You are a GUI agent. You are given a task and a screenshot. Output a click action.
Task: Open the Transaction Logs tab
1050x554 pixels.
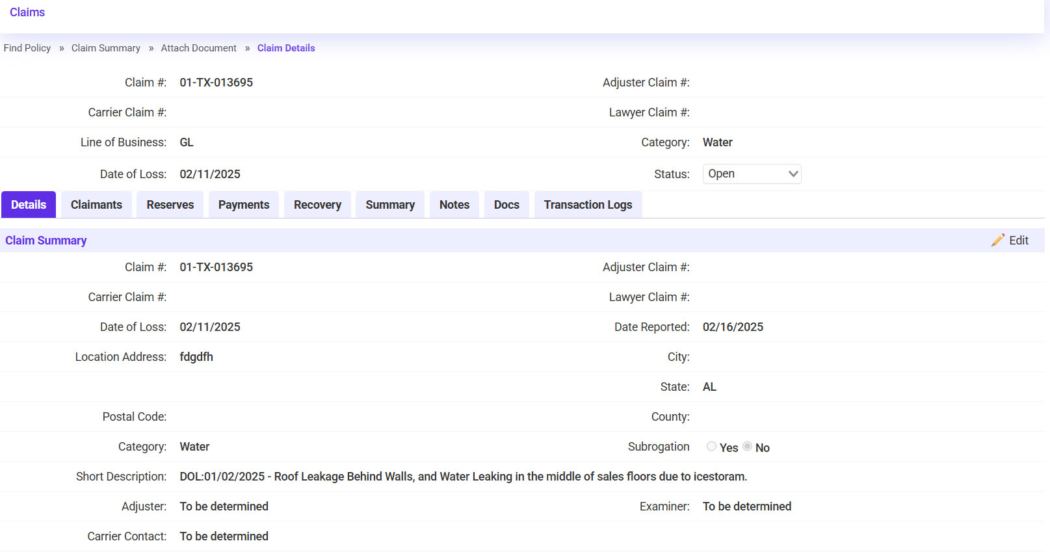[588, 205]
